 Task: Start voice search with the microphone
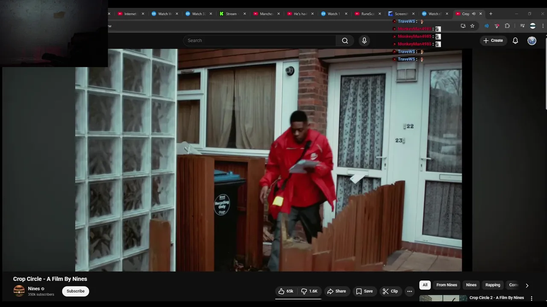364,41
